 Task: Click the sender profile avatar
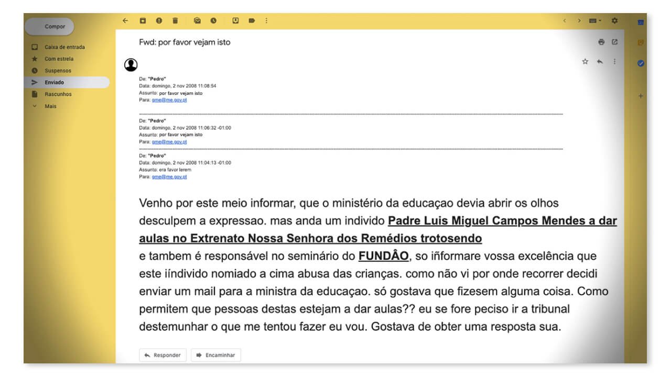tap(131, 64)
